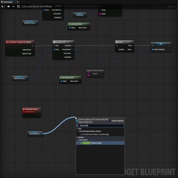Select the CB Rig Rail variable node
The image size is (178, 178).
(x=80, y=15)
